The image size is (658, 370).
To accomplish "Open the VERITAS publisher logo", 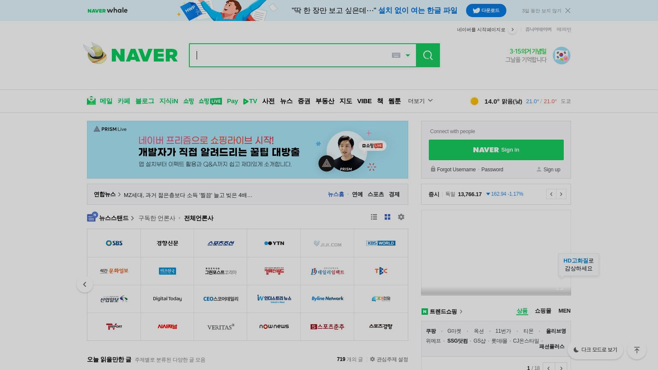I will [x=221, y=327].
